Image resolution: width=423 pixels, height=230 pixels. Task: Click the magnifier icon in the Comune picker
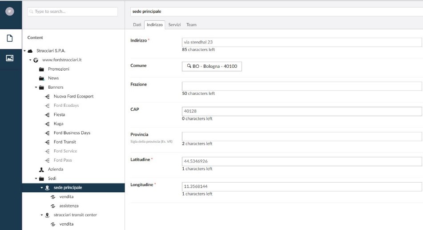click(189, 66)
